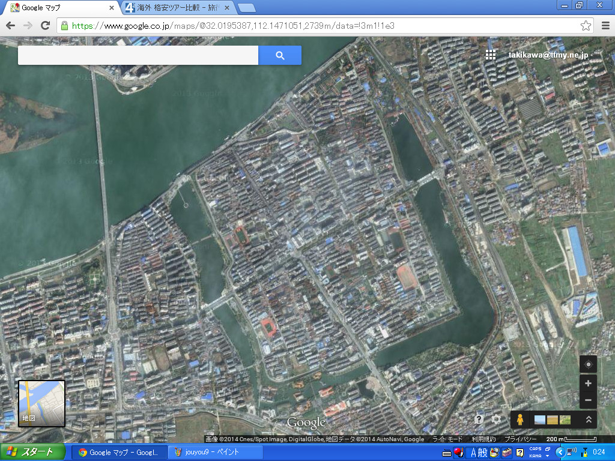Open 利用規約 terms link
Viewport: 615px width, 461px height.
pos(483,439)
